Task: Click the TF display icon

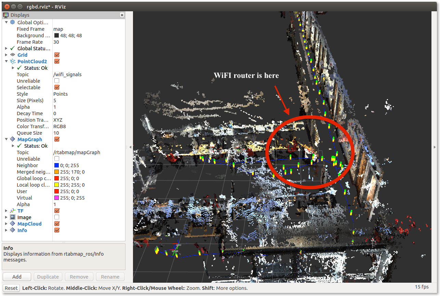Action: (x=13, y=211)
